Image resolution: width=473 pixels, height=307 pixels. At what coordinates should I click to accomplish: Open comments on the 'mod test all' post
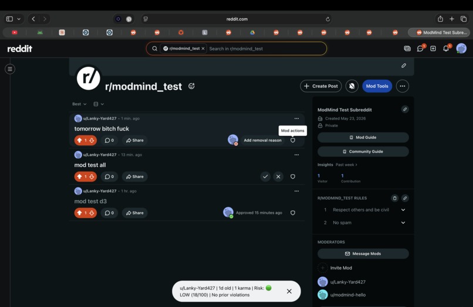[109, 176]
